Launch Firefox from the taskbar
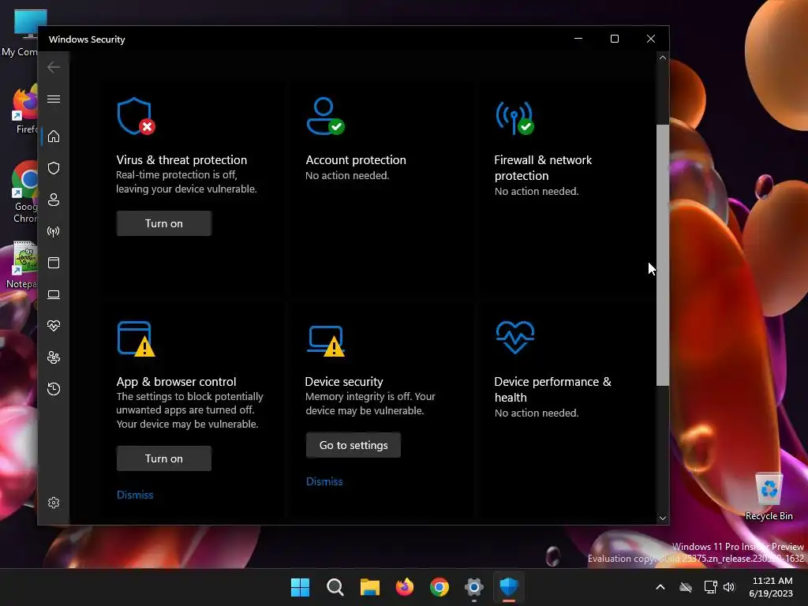The image size is (808, 606). 405,587
